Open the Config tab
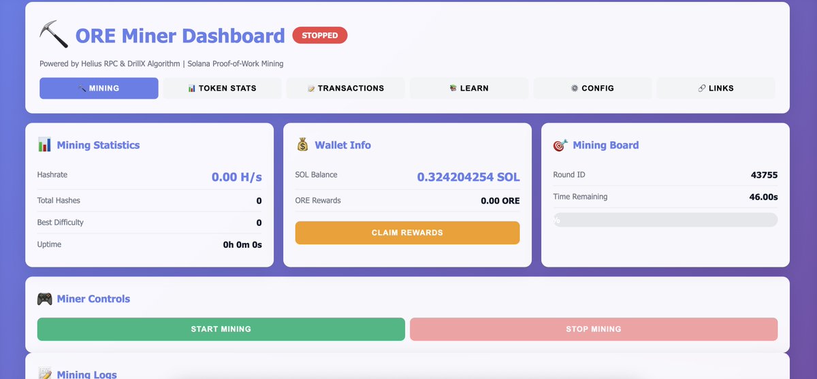Viewport: 817px width, 379px height. click(x=592, y=88)
